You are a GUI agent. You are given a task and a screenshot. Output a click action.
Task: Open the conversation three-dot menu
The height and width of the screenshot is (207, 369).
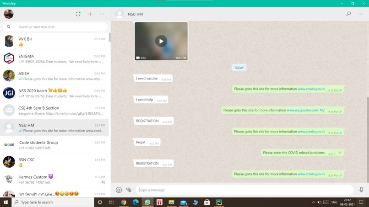(x=360, y=14)
